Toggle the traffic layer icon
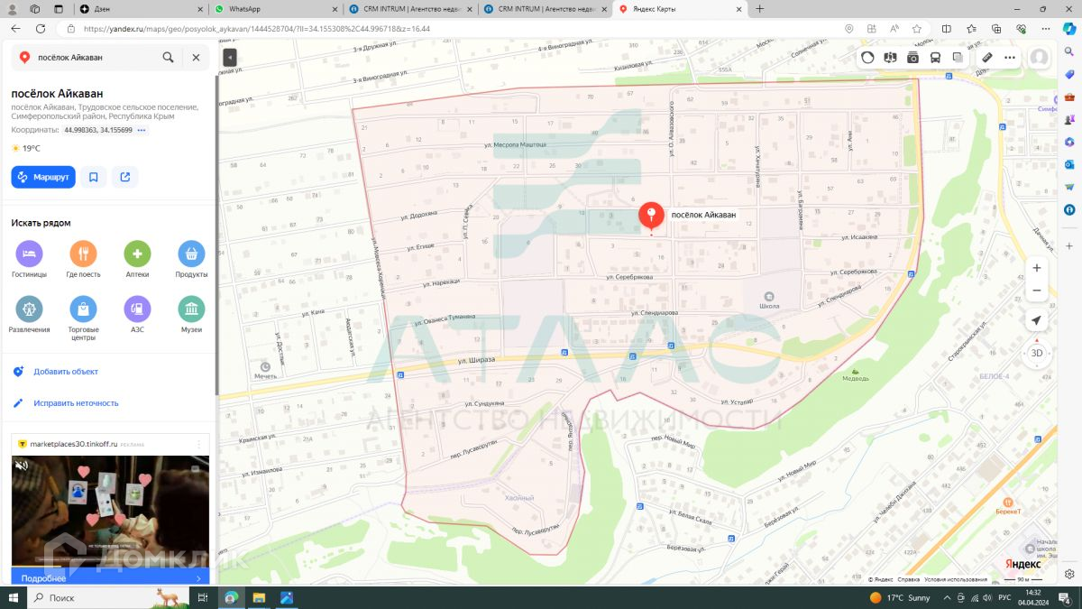Viewport: 1082px width, 609px height. pos(867,57)
